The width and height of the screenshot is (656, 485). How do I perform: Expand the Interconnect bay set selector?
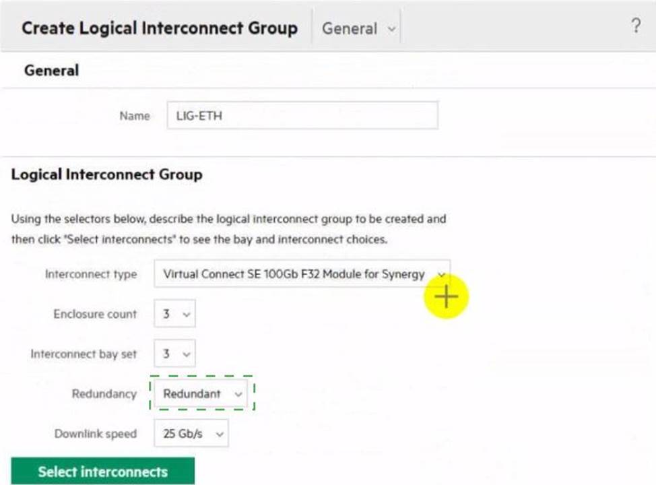click(174, 354)
